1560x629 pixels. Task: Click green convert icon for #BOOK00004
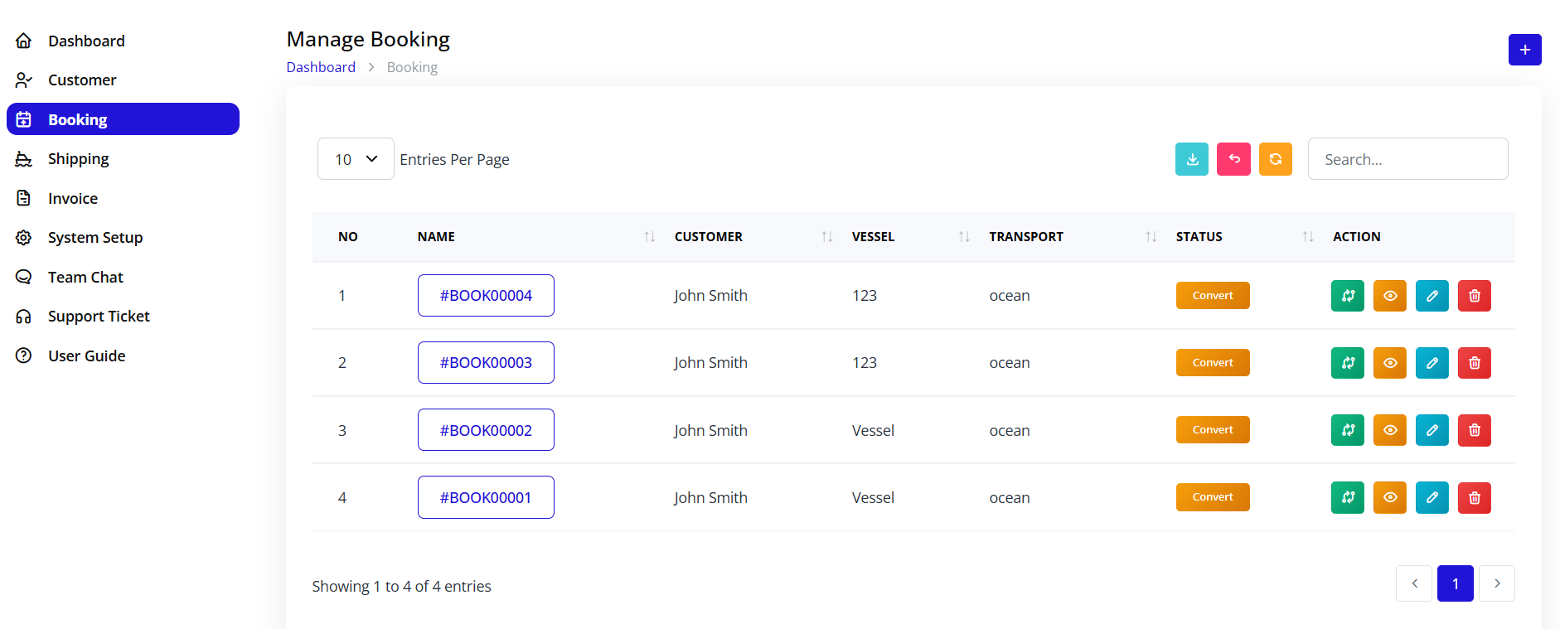click(x=1348, y=296)
